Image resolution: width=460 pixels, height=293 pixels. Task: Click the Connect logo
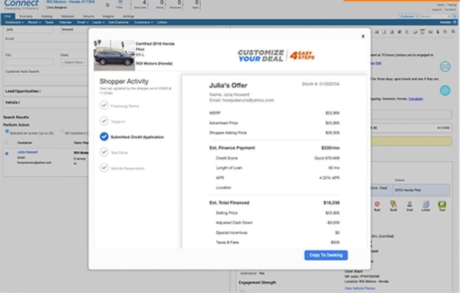[x=21, y=4]
